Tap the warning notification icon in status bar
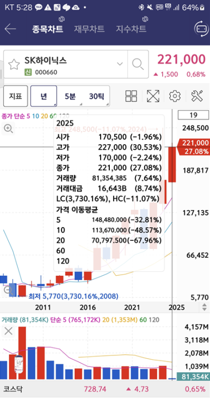 click(x=48, y=8)
